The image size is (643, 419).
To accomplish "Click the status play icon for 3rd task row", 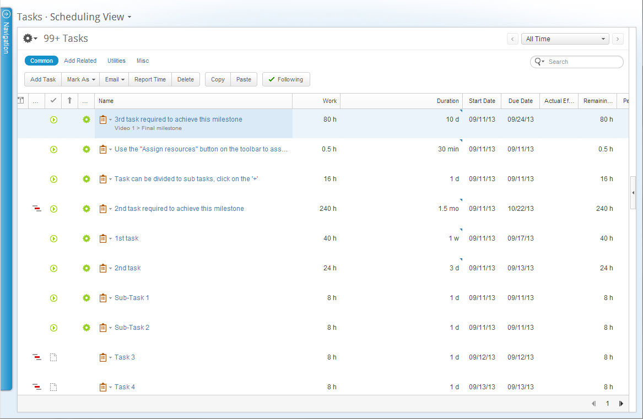I will (x=53, y=119).
